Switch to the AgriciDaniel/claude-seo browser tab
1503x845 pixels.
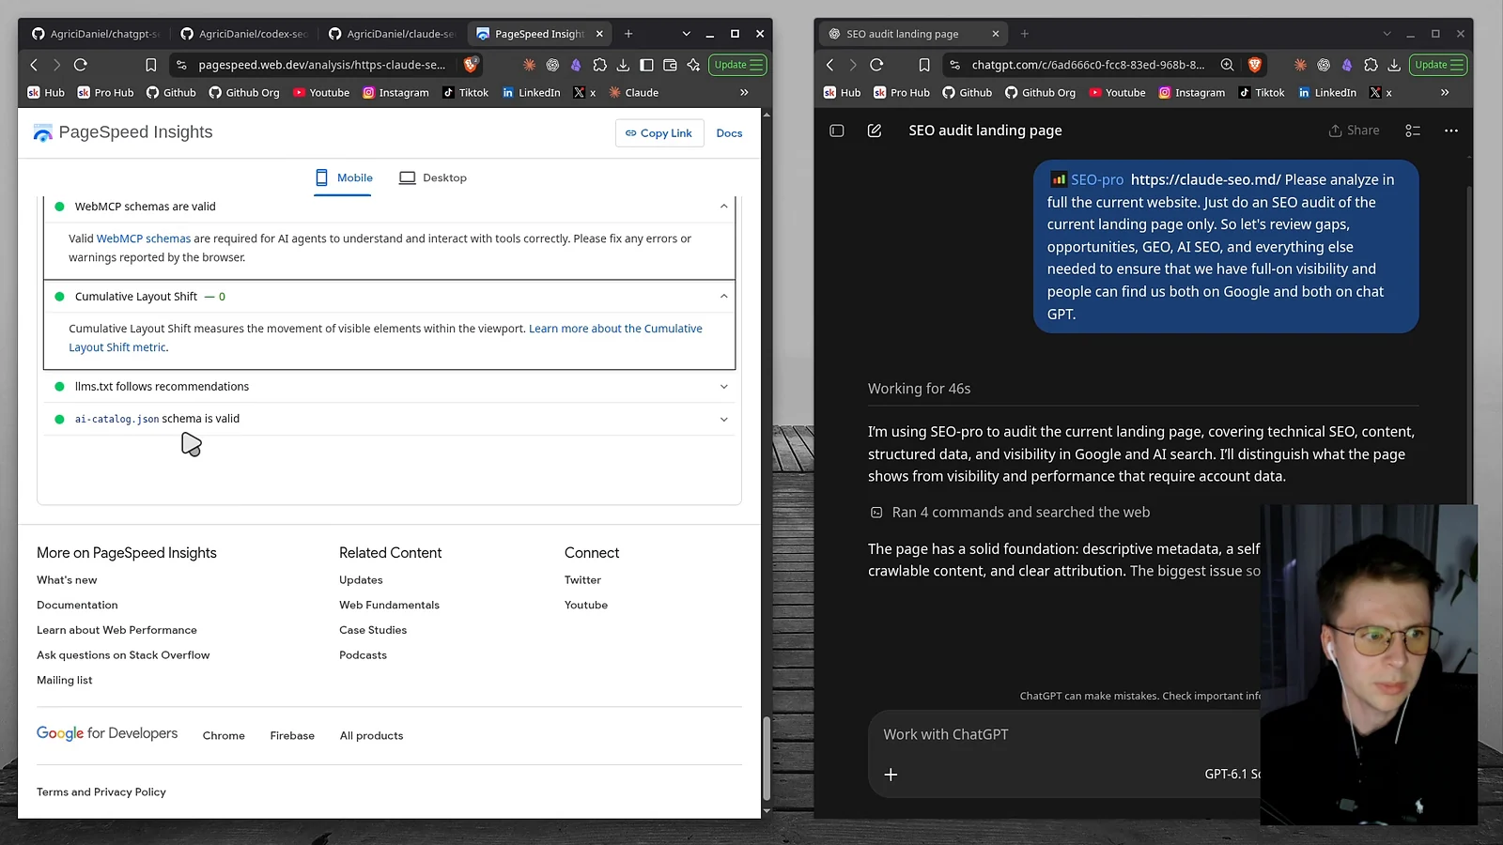[x=393, y=34]
